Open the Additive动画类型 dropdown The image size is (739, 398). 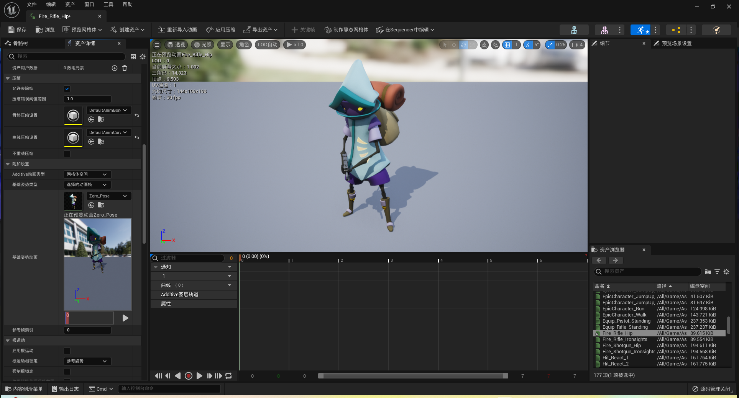point(87,175)
